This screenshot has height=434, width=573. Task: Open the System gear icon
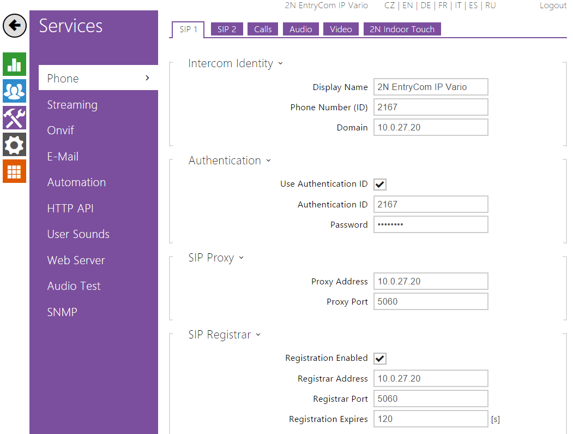coord(14,144)
